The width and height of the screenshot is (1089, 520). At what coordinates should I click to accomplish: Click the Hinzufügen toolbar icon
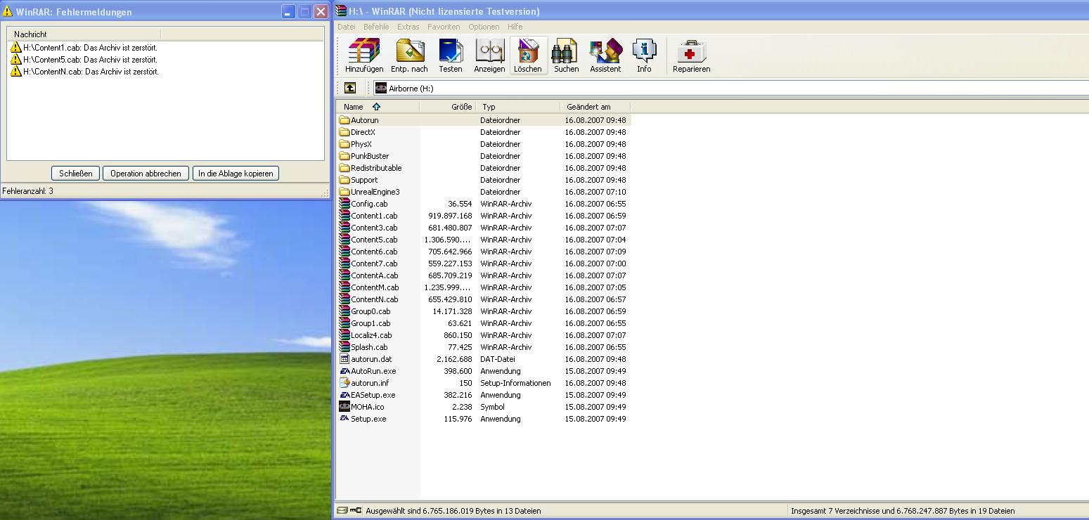click(364, 56)
